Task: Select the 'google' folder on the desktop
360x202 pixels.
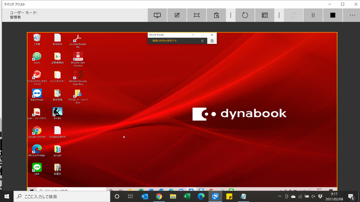Action: click(57, 150)
